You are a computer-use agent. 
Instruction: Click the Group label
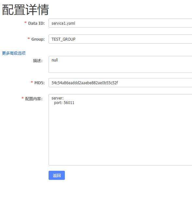(38, 39)
